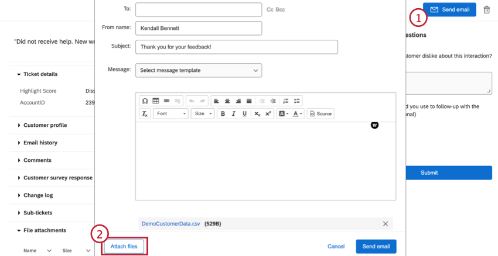Cancel the email dialog
The height and width of the screenshot is (256, 498).
(x=336, y=247)
